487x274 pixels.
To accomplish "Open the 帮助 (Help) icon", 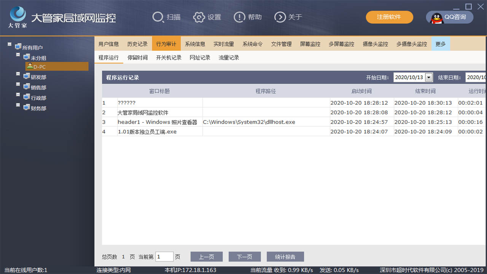I will [248, 17].
